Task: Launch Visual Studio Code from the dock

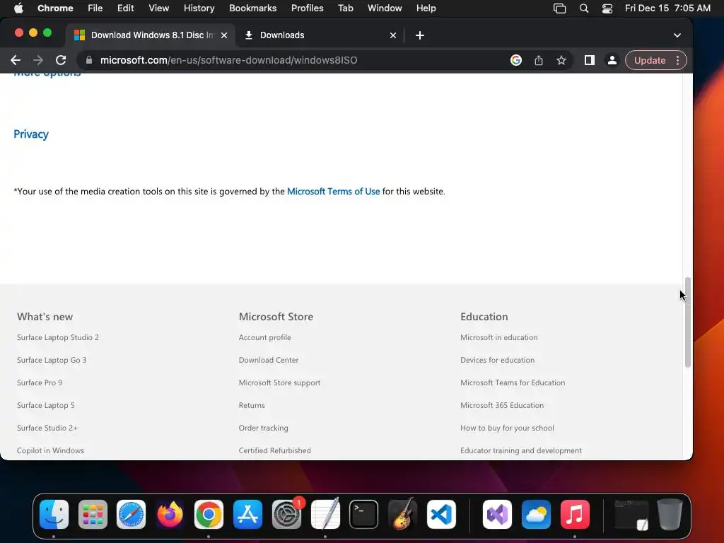Action: [441, 515]
